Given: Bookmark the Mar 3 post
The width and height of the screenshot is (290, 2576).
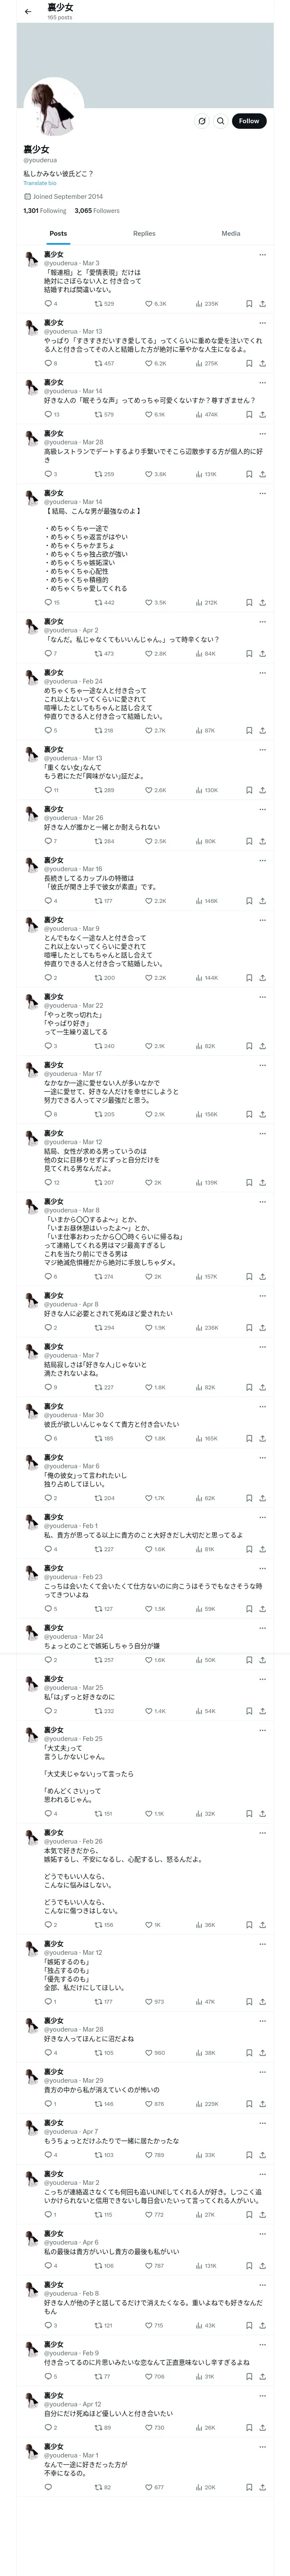Looking at the screenshot, I should click(x=249, y=304).
